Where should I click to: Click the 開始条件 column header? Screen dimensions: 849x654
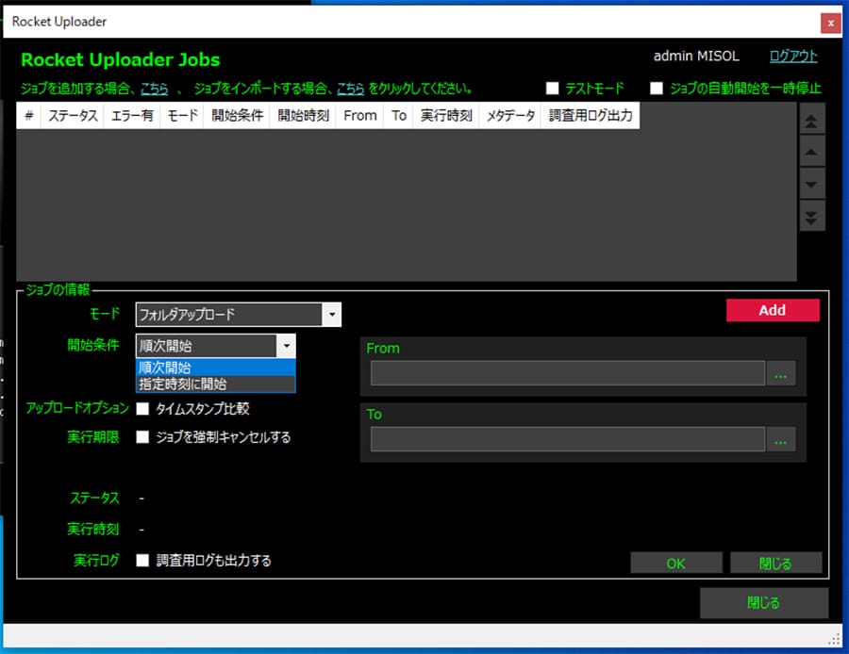click(237, 116)
